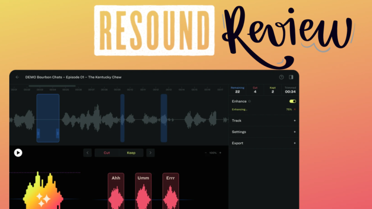
Task: Click the Remaining 22 counter
Action: click(237, 90)
